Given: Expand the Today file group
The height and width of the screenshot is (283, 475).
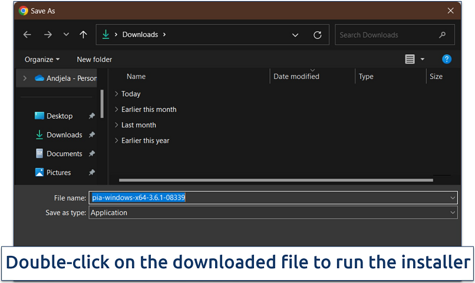Looking at the screenshot, I should 117,94.
